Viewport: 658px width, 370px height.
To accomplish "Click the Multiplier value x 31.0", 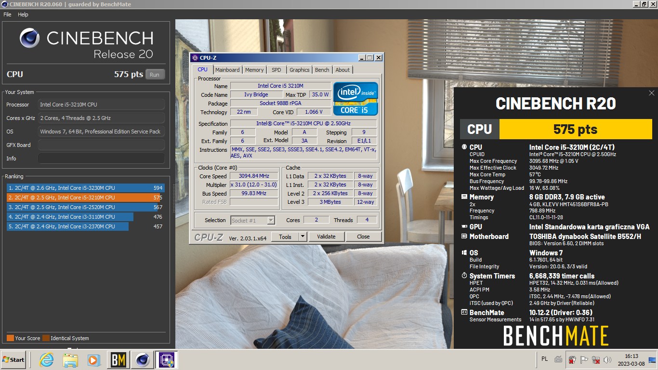I will click(x=254, y=185).
